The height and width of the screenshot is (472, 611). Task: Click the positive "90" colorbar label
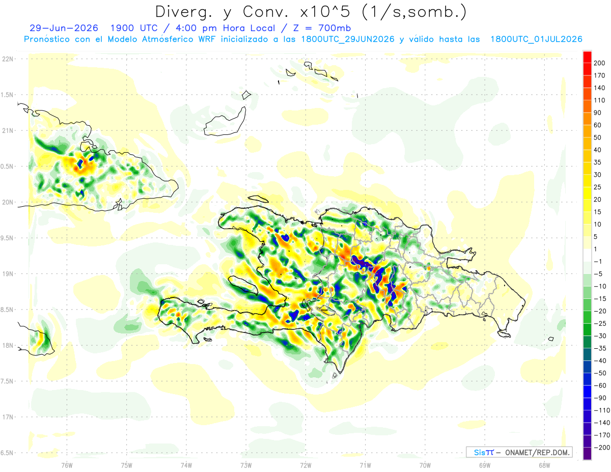point(598,113)
